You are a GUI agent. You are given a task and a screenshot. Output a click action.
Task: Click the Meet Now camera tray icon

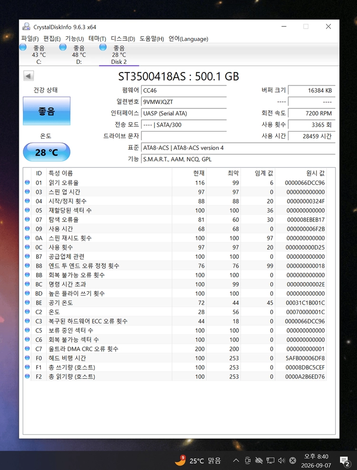click(x=248, y=460)
